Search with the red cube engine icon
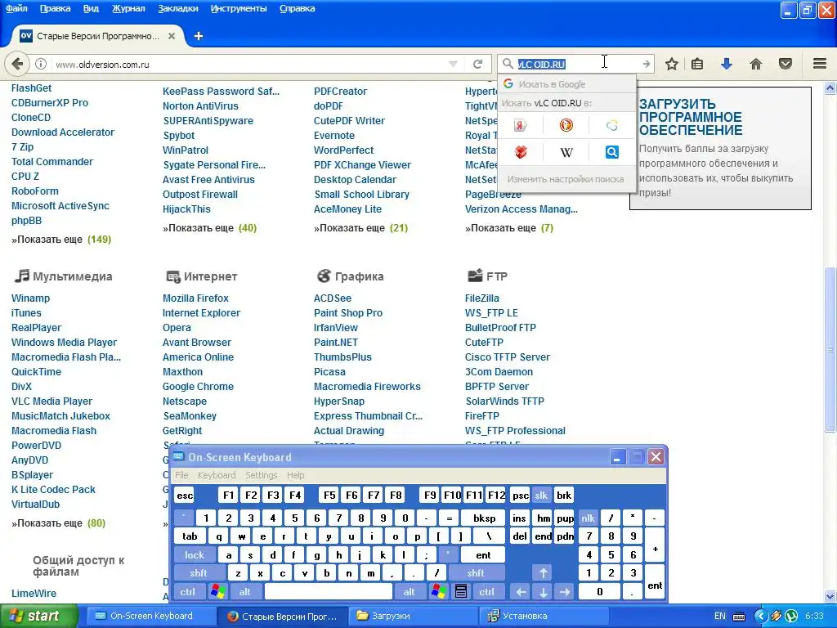This screenshot has height=628, width=837. pos(521,153)
